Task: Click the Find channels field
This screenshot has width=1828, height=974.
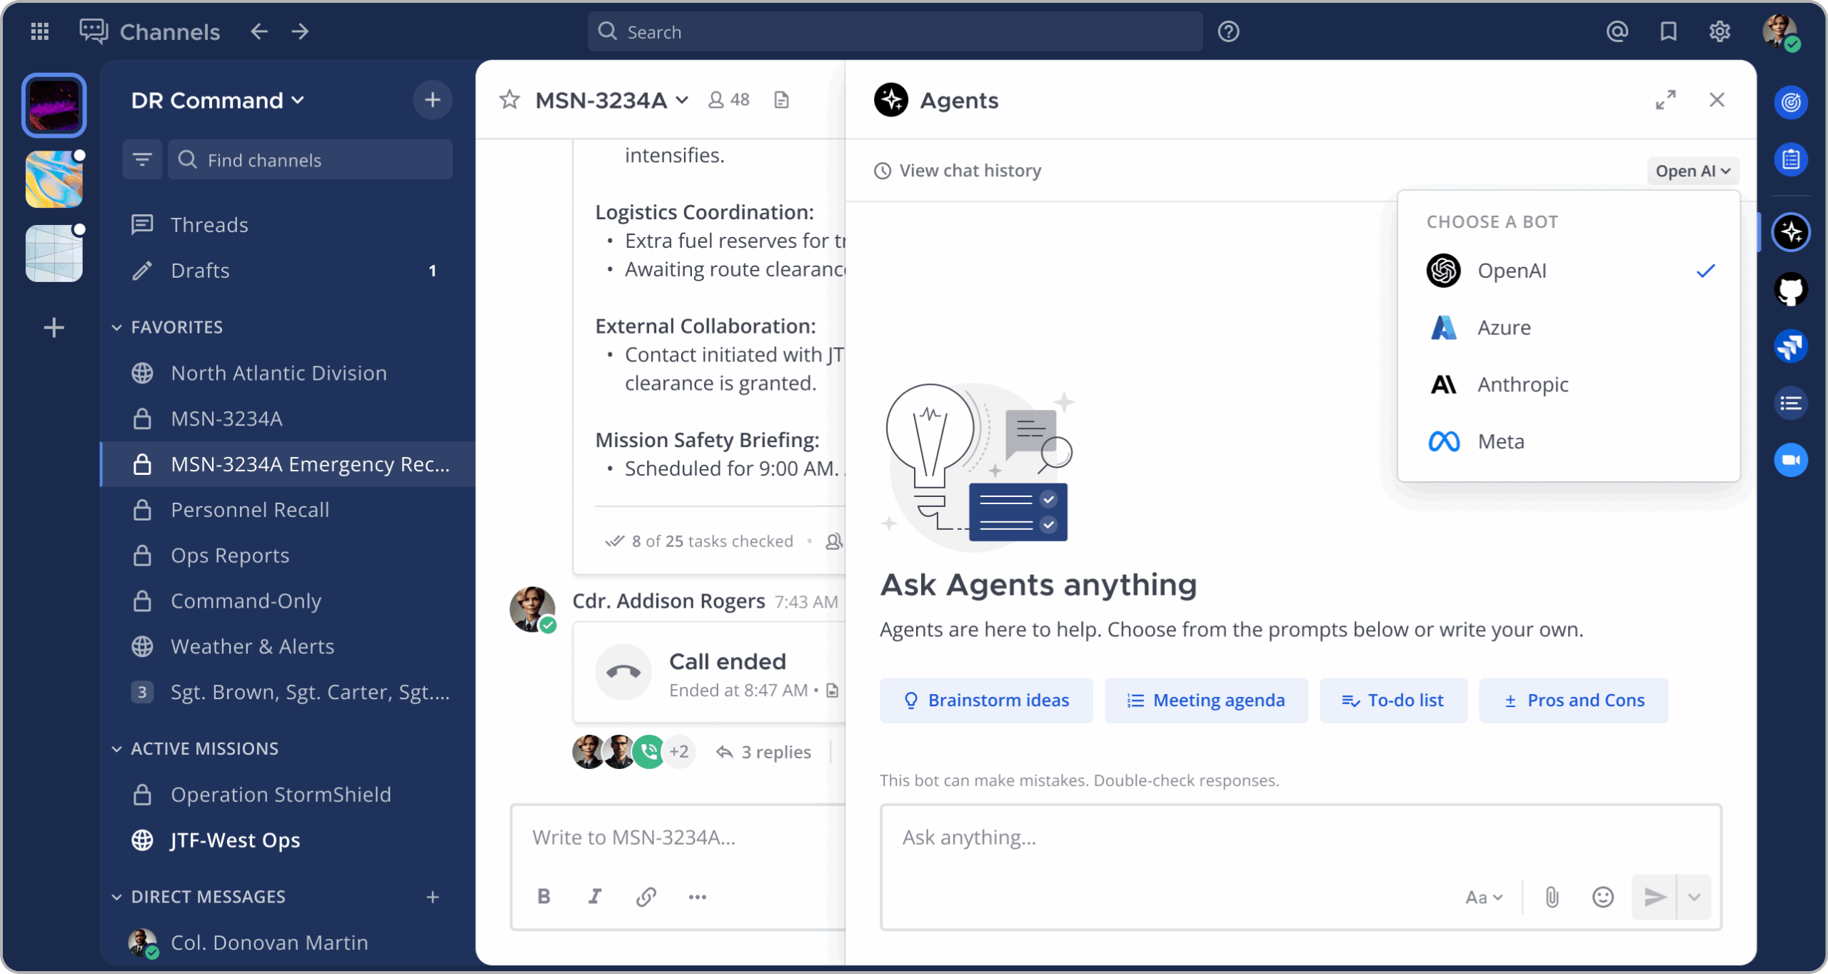Action: click(311, 159)
